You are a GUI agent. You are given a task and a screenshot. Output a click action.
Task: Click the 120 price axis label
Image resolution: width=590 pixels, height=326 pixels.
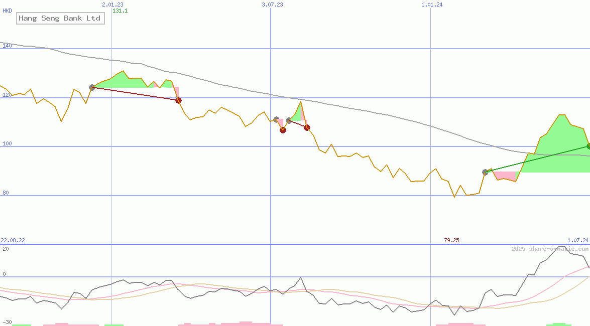tap(7, 95)
